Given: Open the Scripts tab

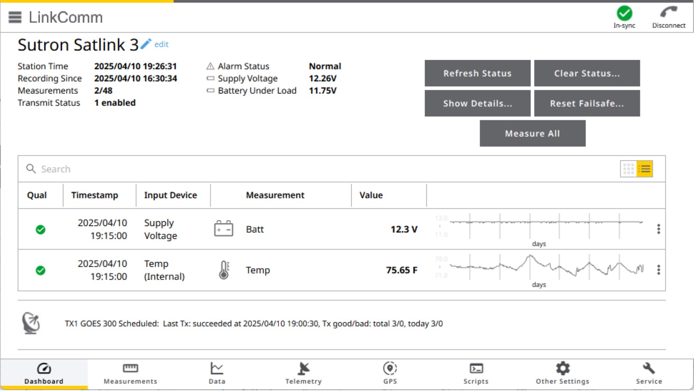Looking at the screenshot, I should coord(476,374).
